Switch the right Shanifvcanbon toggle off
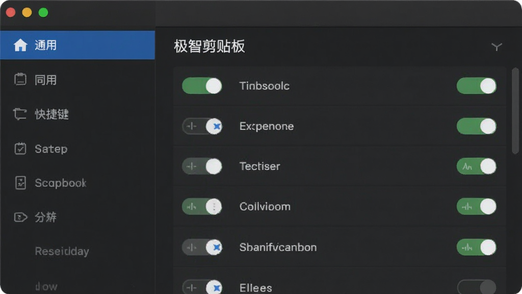Image resolution: width=522 pixels, height=294 pixels. (x=477, y=248)
